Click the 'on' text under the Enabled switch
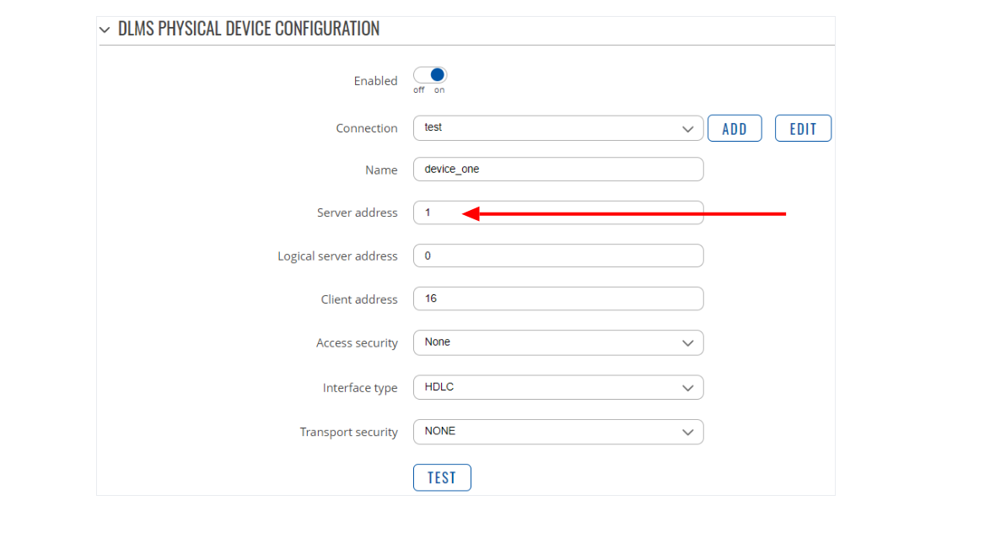 [x=439, y=90]
